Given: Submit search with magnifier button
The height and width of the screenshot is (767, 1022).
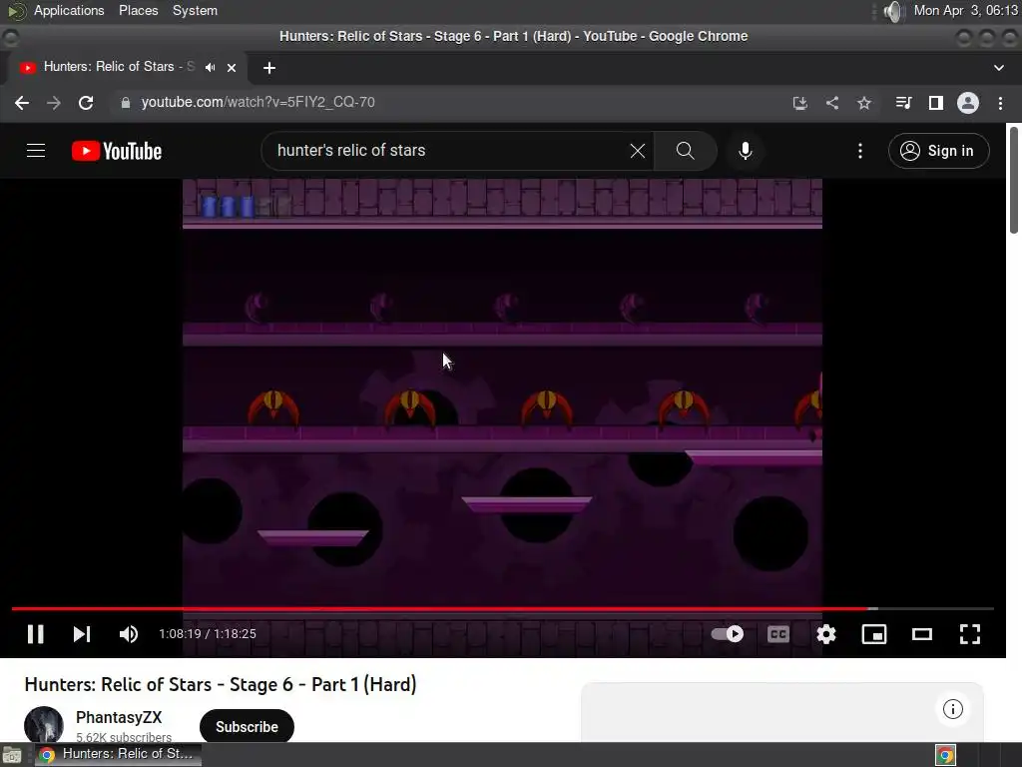Looking at the screenshot, I should 685,151.
